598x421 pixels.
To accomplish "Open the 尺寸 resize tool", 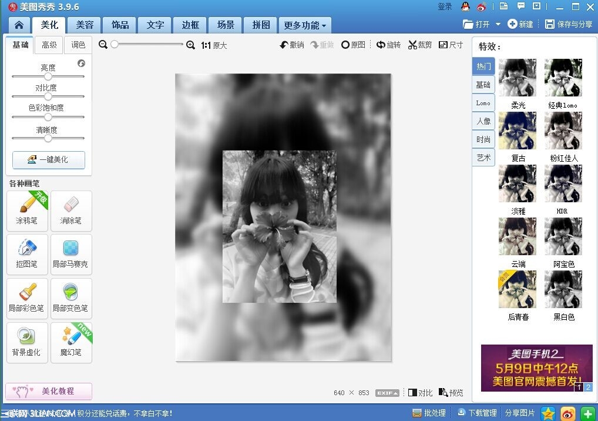I will (x=451, y=45).
